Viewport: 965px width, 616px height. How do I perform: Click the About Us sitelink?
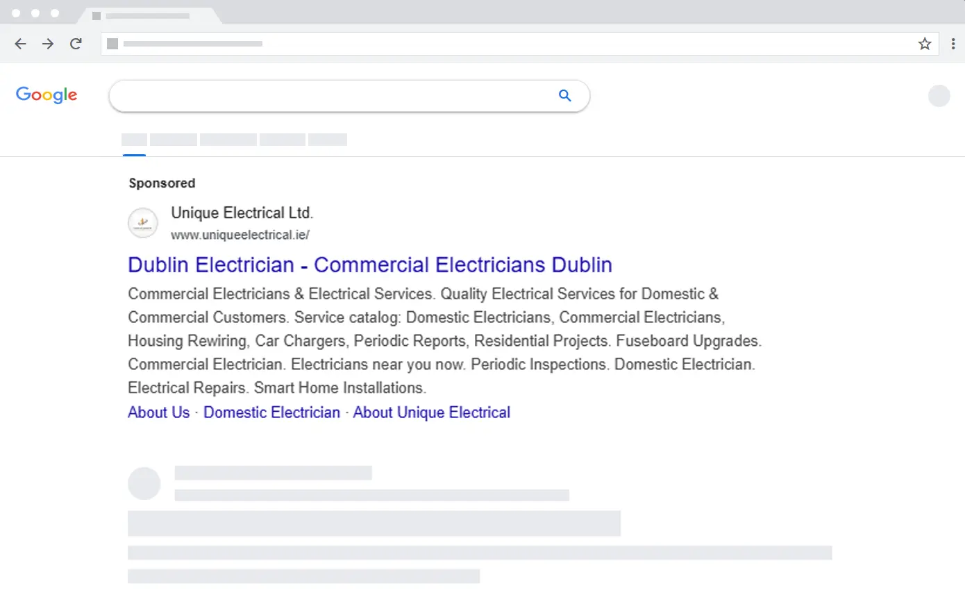click(x=158, y=412)
